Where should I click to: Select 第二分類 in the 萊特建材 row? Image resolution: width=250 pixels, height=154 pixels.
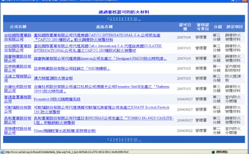point(217,130)
